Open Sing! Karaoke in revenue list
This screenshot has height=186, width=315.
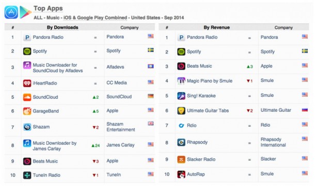click(x=201, y=96)
